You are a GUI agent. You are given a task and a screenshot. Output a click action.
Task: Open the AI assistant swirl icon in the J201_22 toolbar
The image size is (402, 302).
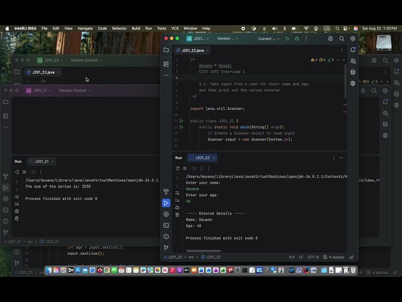pos(330,39)
